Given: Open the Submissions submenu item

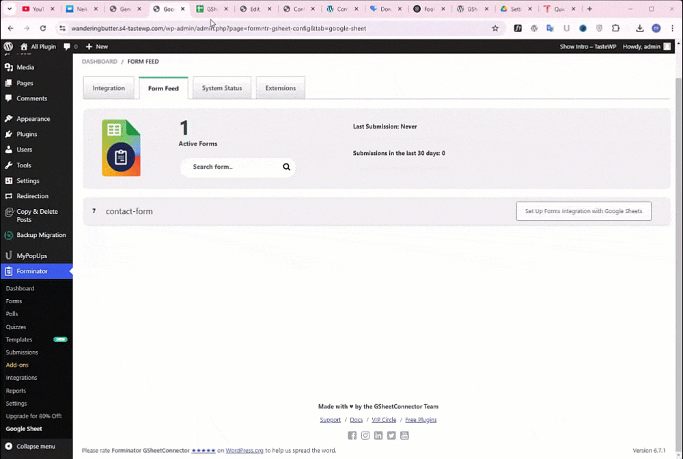Looking at the screenshot, I should 22,352.
